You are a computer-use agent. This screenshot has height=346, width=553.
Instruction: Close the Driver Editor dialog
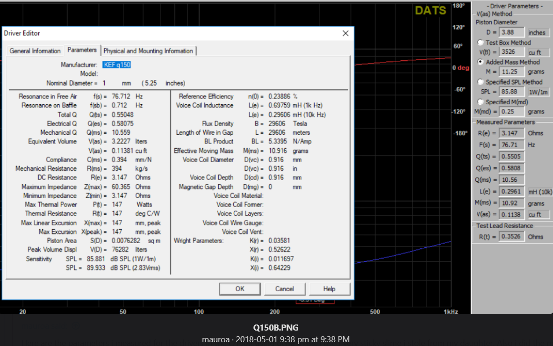[345, 33]
